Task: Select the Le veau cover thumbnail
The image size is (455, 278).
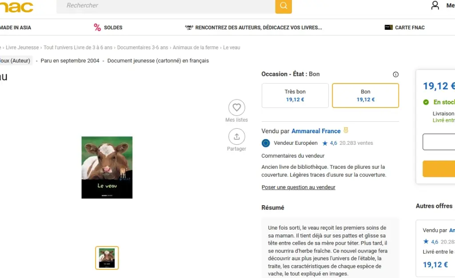Action: coord(107,258)
